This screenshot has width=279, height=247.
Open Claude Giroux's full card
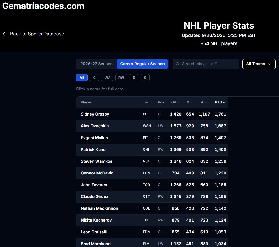point(95,197)
